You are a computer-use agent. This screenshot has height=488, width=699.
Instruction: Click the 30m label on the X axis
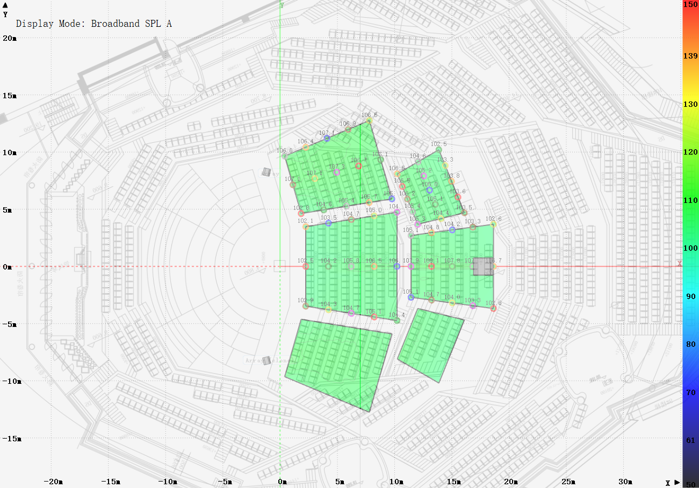pos(625,482)
